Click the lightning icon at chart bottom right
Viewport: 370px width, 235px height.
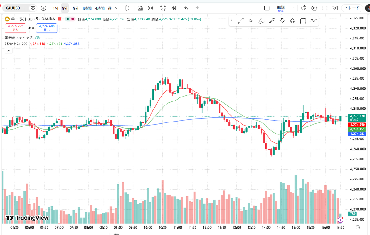pos(341,220)
